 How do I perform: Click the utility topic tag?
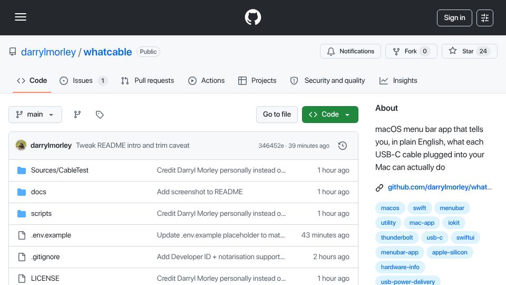tap(388, 223)
